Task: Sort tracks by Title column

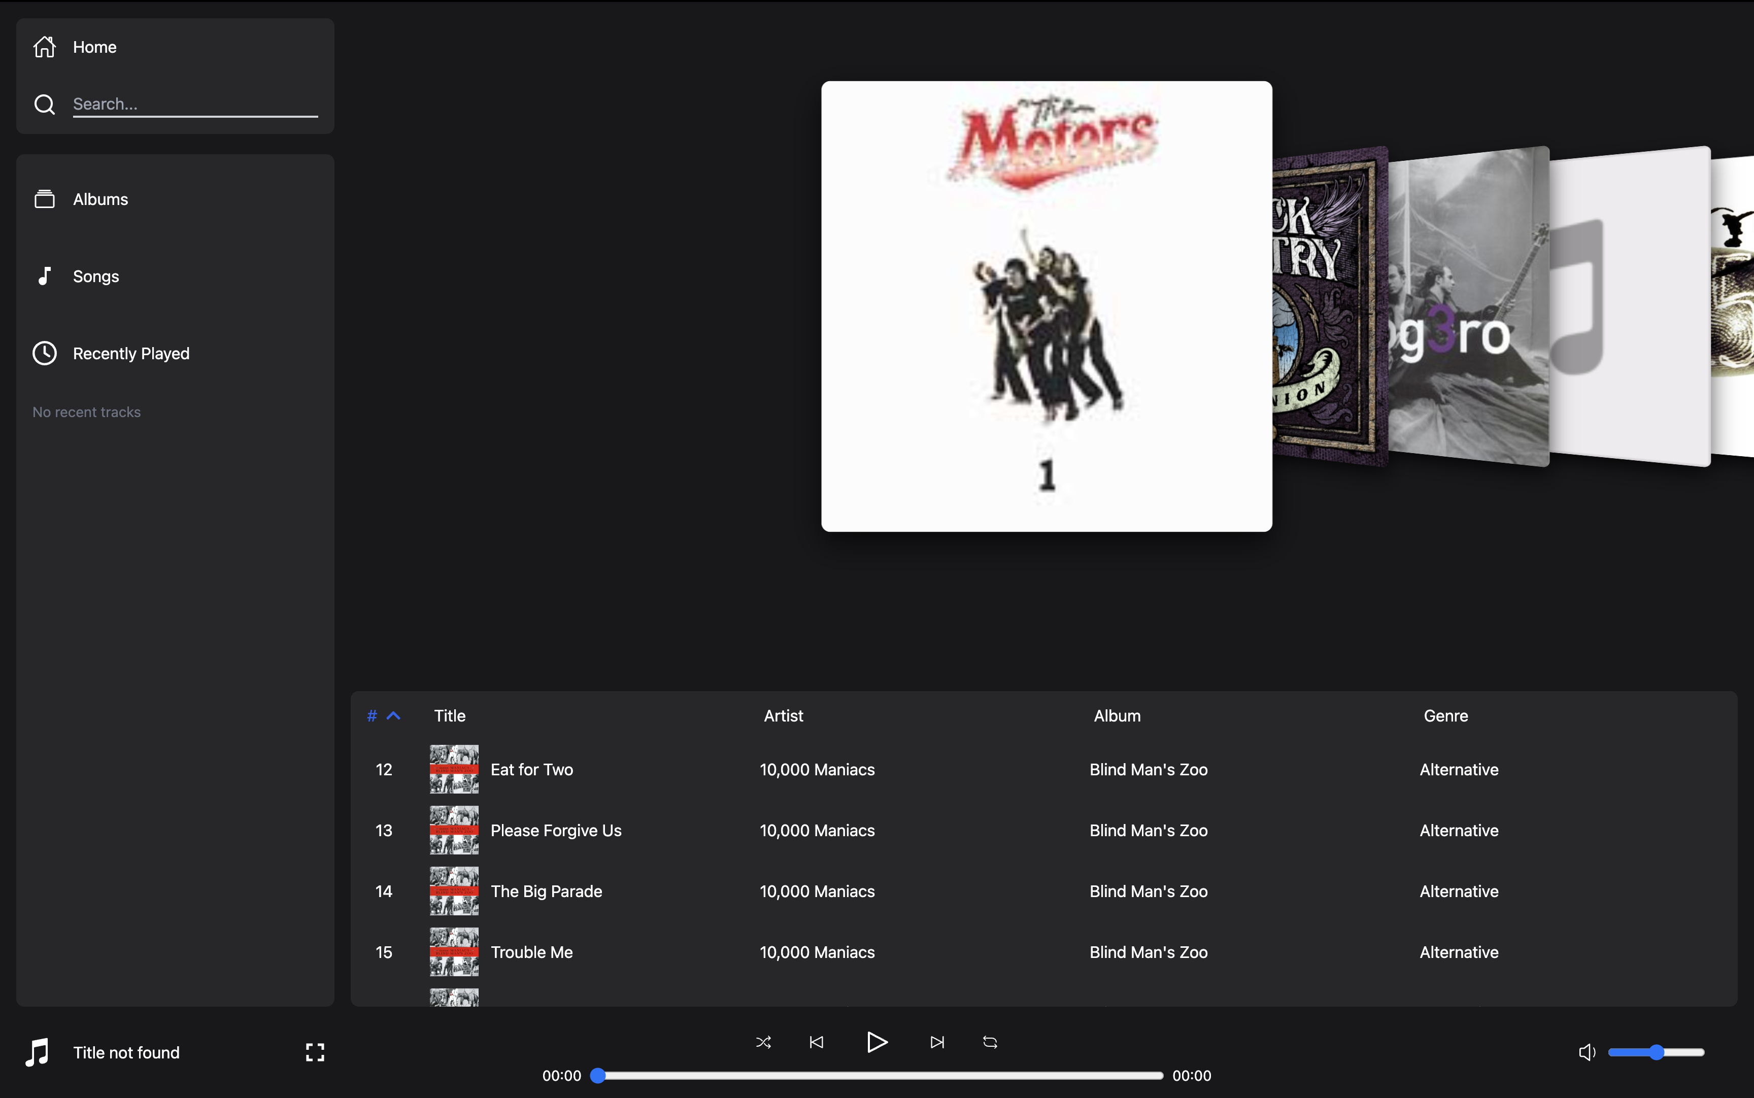Action: tap(450, 715)
